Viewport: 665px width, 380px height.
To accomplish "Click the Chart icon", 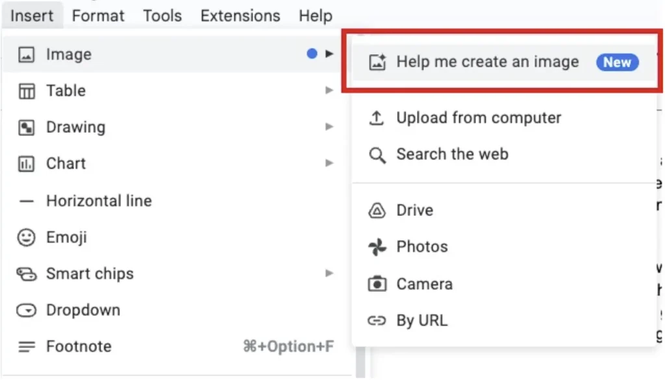I will pos(26,164).
